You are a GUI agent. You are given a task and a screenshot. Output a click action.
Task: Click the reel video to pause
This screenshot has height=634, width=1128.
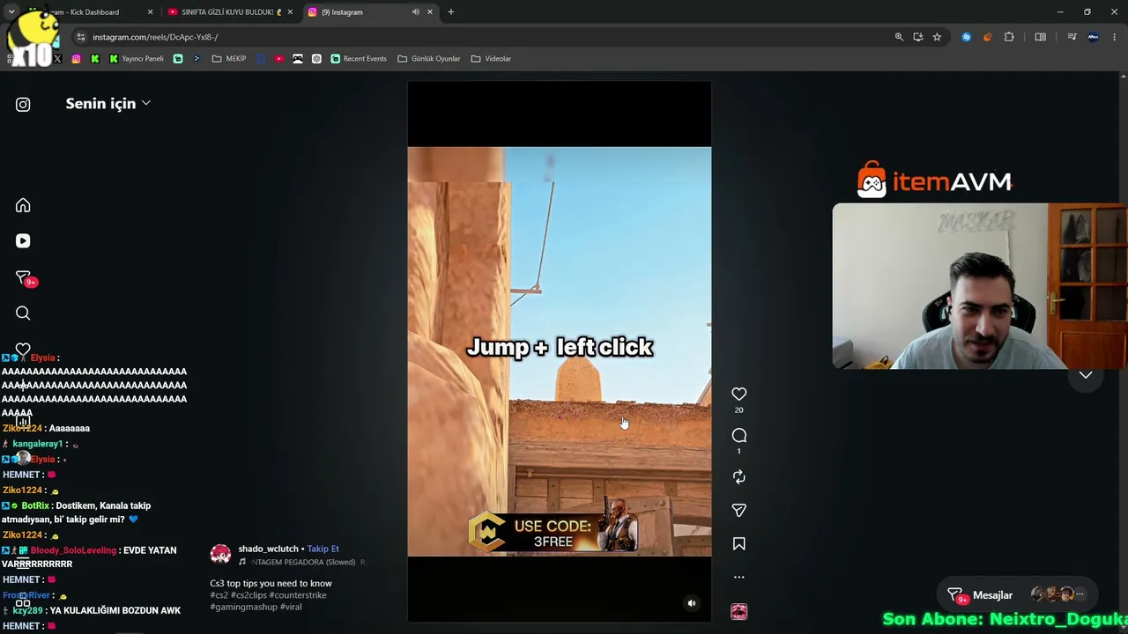pyautogui.click(x=559, y=352)
